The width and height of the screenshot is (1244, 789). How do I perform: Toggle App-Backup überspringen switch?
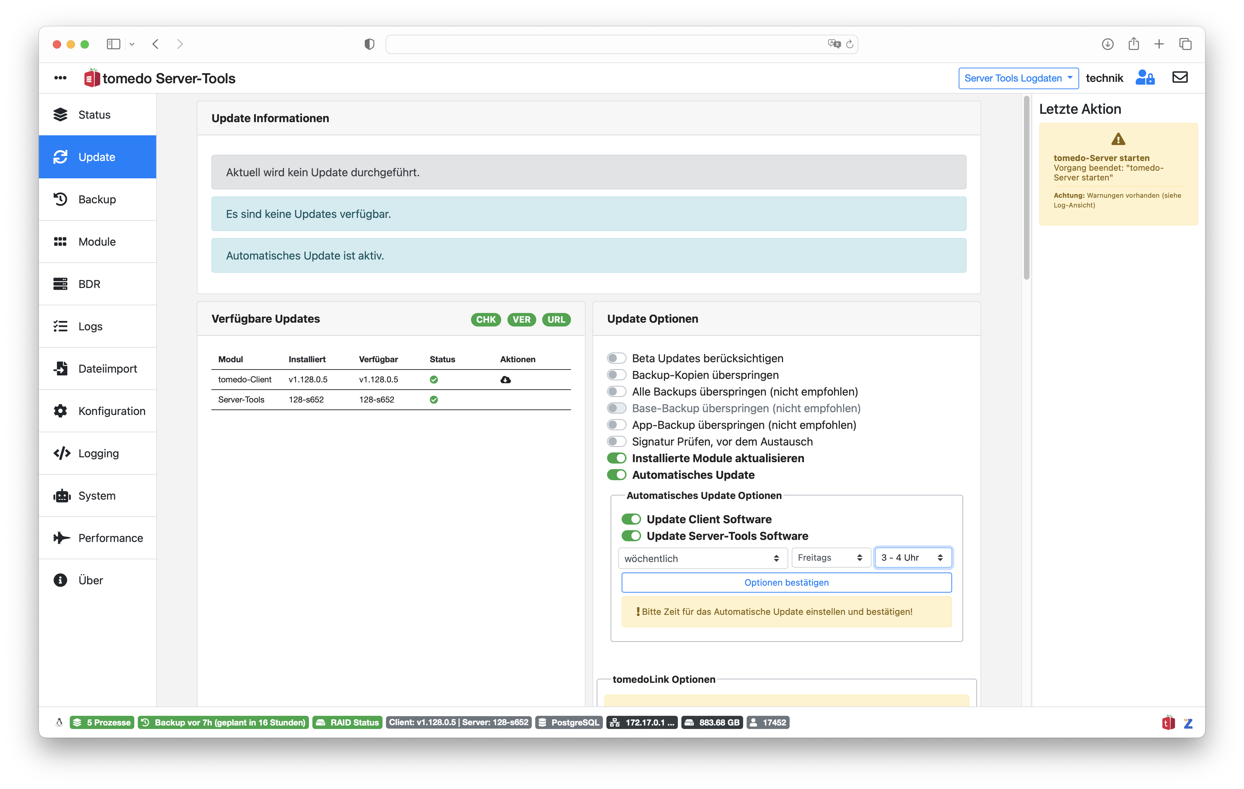[x=616, y=425]
